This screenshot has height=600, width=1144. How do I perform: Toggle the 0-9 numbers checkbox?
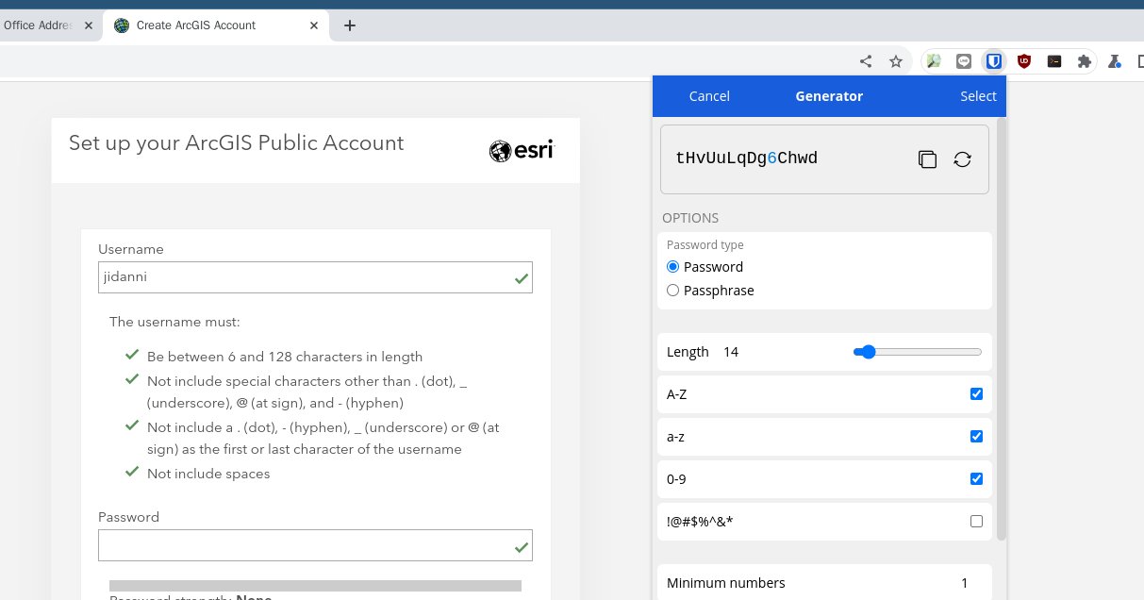976,479
